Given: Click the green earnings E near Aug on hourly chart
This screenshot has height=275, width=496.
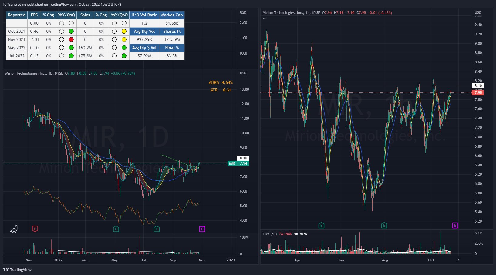Looking at the screenshot, I should pyautogui.click(x=384, y=225).
